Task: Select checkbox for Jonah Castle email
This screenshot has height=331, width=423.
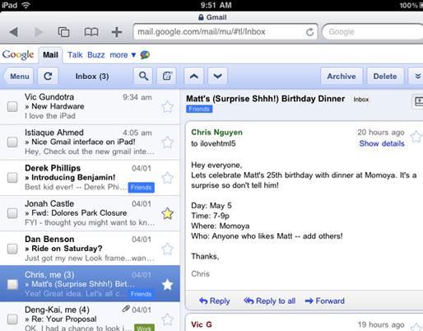Action: click(x=12, y=213)
